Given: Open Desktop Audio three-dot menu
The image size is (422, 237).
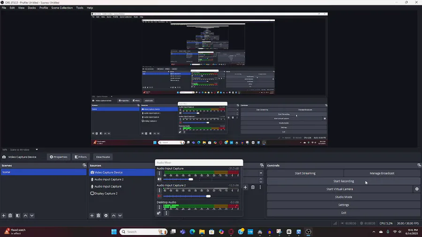Looking at the screenshot, I should (x=159, y=207).
